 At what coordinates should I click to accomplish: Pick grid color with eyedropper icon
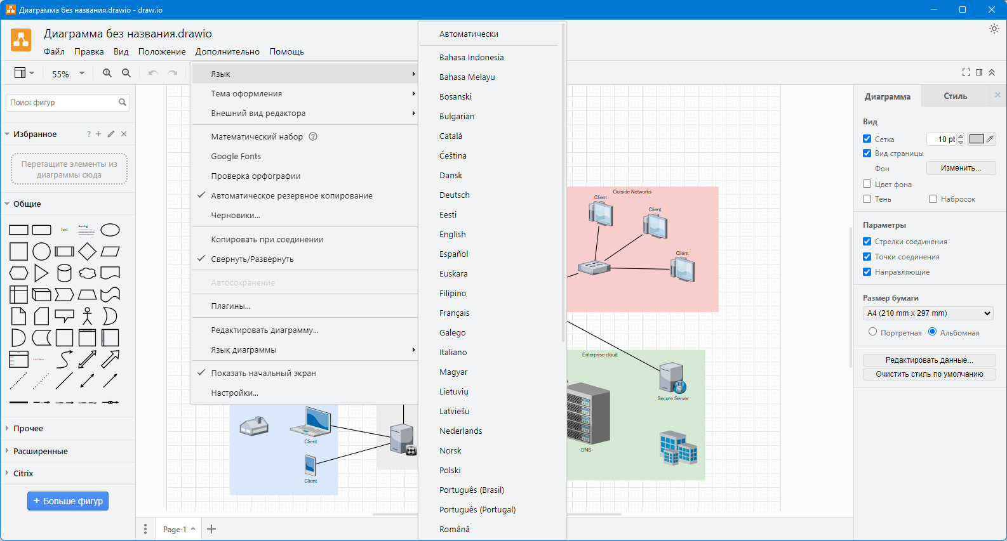point(990,139)
